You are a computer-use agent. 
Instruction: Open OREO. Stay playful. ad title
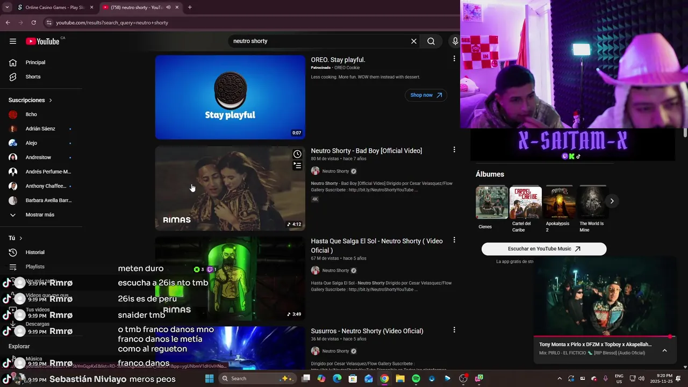(x=338, y=60)
